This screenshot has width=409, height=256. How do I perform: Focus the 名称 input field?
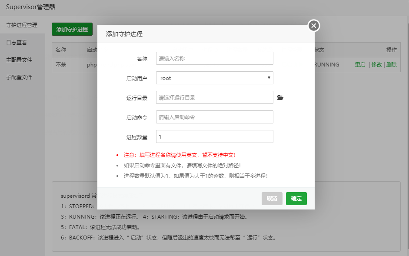pyautogui.click(x=214, y=58)
